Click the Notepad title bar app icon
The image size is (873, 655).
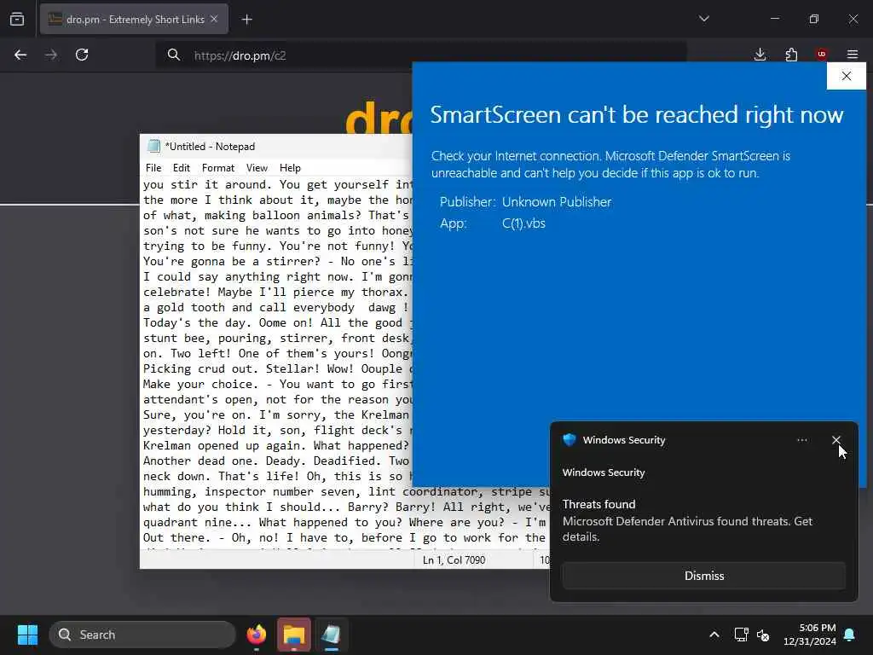pyautogui.click(x=153, y=147)
